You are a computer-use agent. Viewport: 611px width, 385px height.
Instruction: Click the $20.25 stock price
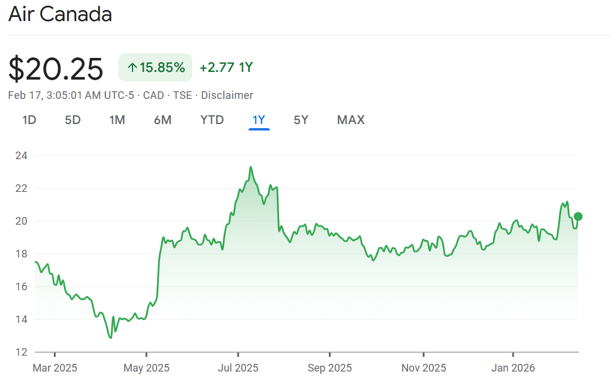(56, 68)
